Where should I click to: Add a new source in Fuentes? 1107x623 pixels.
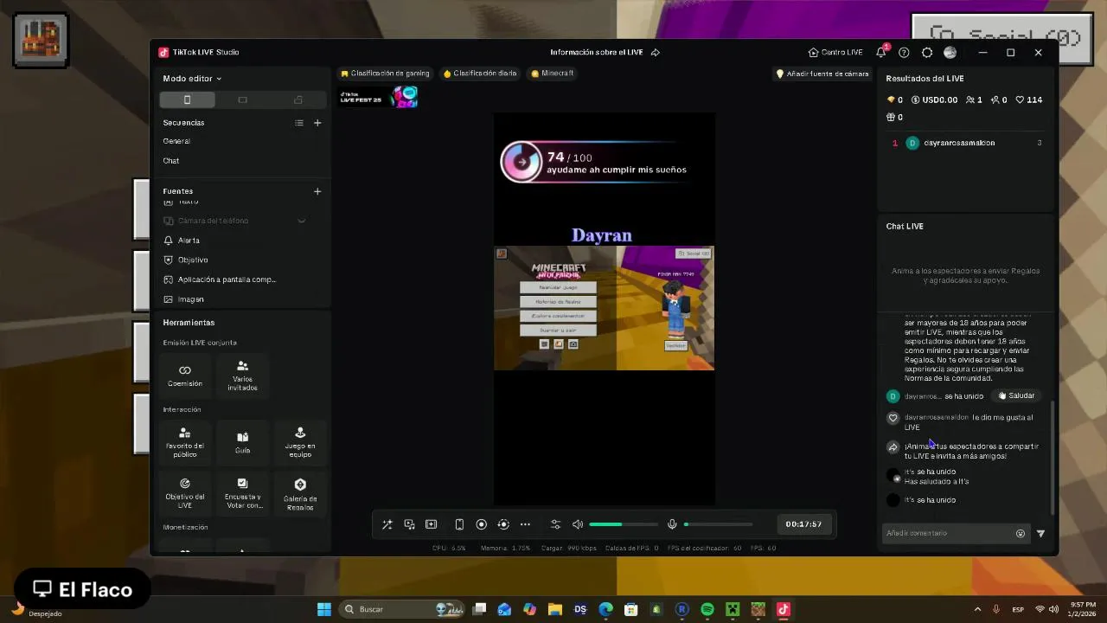click(x=317, y=191)
